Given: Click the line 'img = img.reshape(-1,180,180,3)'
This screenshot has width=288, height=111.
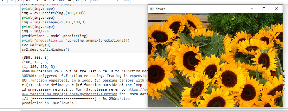Looking at the screenshot, I should pos(54,22).
